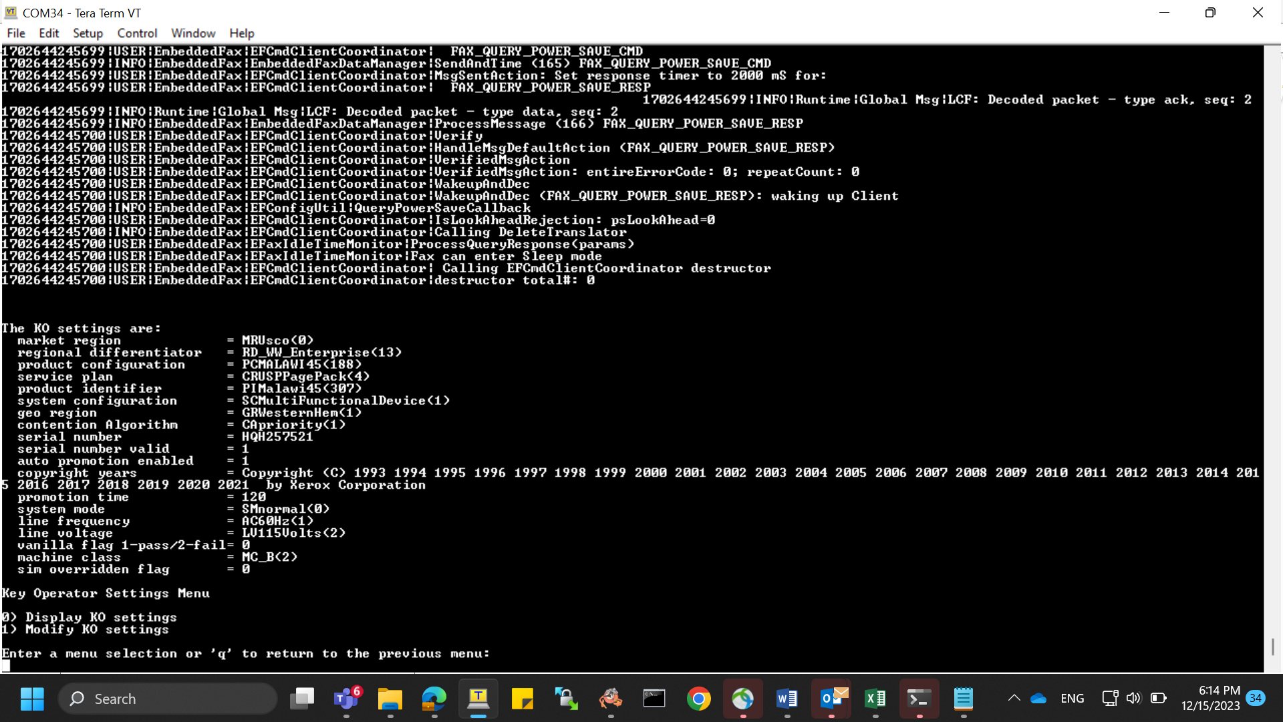Open the Edit menu
This screenshot has height=722, width=1283.
(49, 33)
